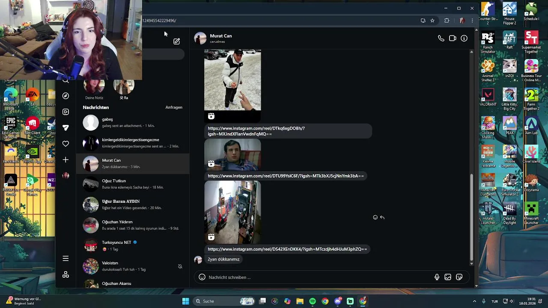This screenshot has width=548, height=308.
Task: Click the Create plus icon
Action: coord(66,160)
